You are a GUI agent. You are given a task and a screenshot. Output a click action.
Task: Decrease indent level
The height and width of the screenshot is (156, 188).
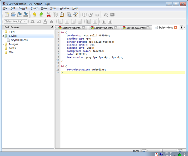point(104,21)
